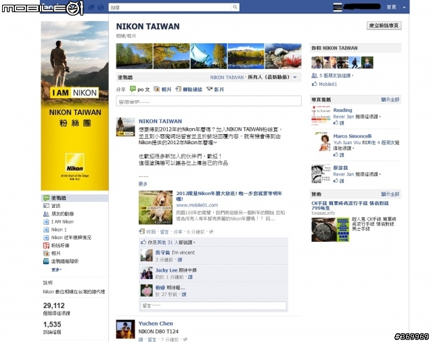Open the Marco Simoncelli page link
Image resolution: width=433 pixels, height=342 pixels.
[x=352, y=136]
